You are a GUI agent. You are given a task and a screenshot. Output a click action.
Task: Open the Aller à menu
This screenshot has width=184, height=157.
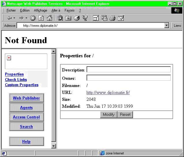[56, 10]
